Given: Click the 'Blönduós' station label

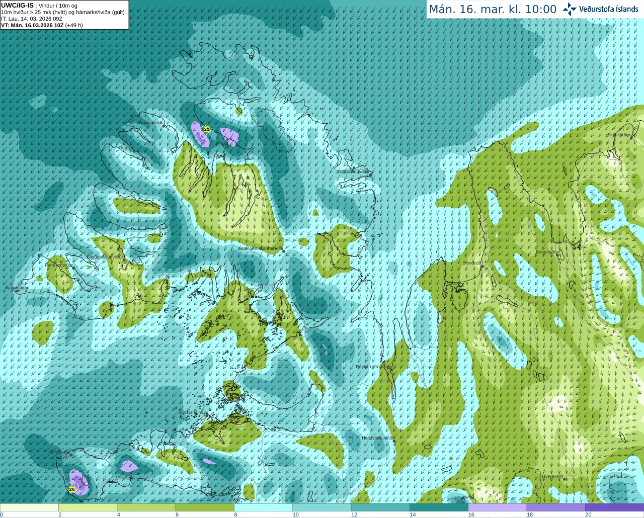Looking at the screenshot, I should click(x=472, y=263).
